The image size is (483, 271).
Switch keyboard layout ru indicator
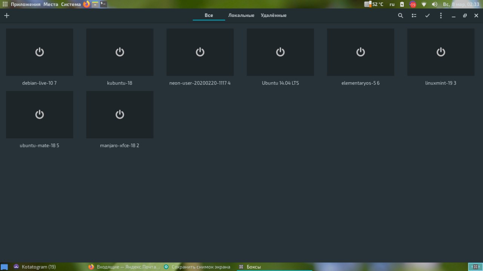(x=392, y=5)
